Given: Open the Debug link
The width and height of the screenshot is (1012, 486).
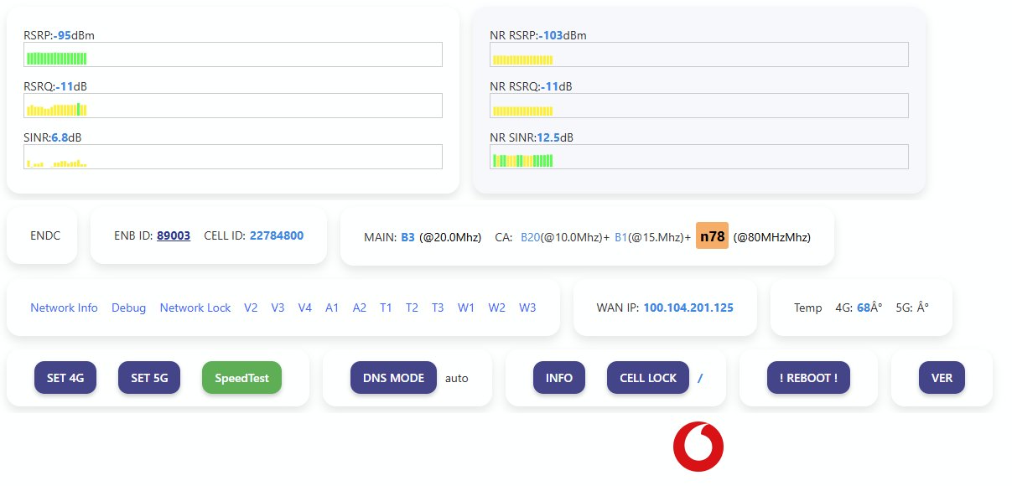Looking at the screenshot, I should click(x=128, y=308).
